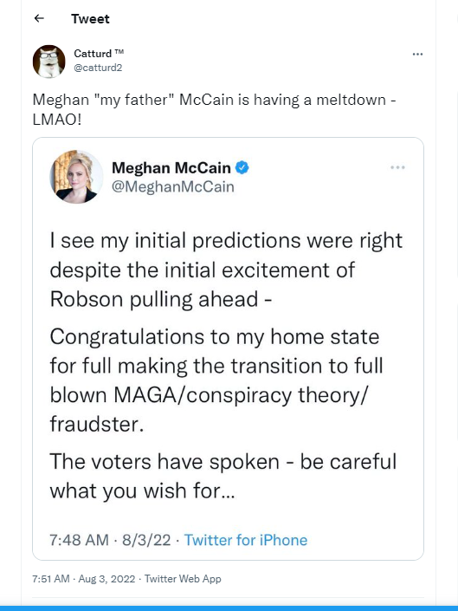Click the Congratulations to my home state paragraph
Viewport: 458px width, 611px height.
point(216,380)
